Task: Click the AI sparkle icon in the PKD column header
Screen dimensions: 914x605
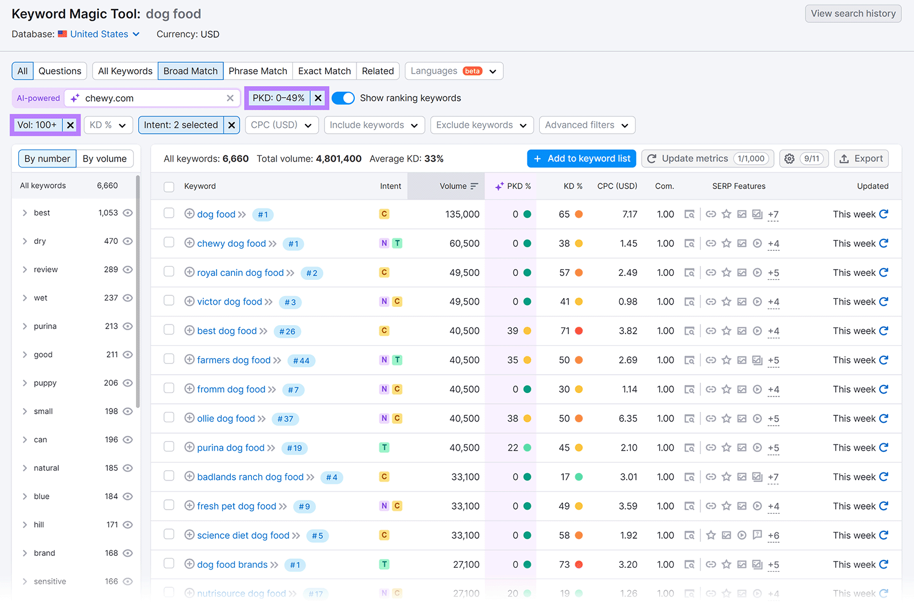Action: (499, 186)
